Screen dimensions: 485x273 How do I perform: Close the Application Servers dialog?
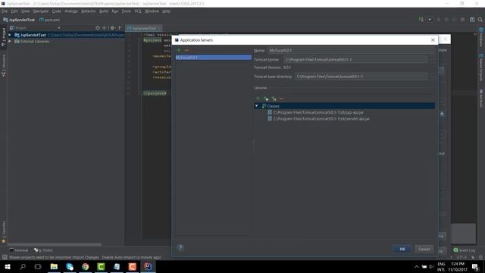pos(433,40)
